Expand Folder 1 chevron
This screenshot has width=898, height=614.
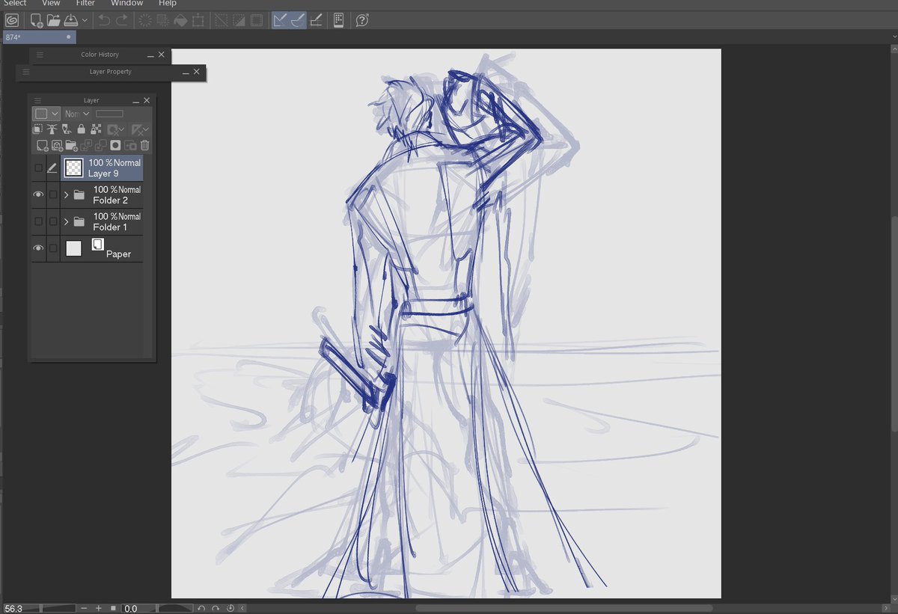66,221
